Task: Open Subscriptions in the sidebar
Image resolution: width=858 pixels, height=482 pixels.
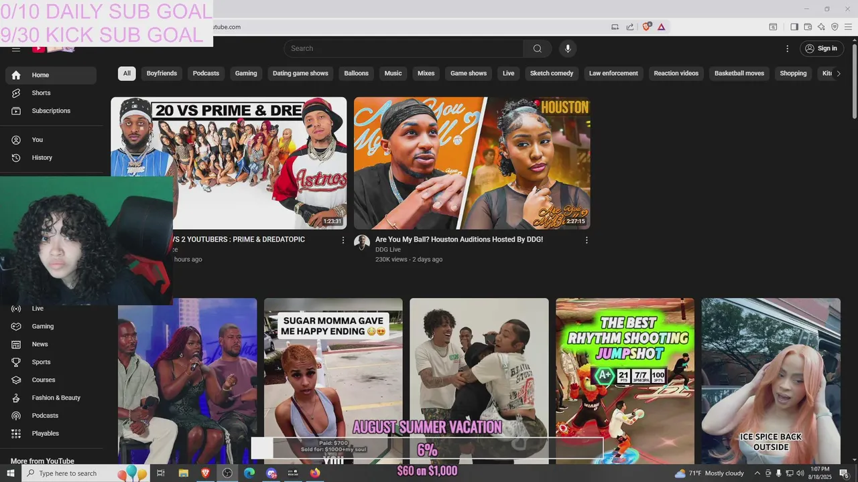Action: pyautogui.click(x=51, y=110)
